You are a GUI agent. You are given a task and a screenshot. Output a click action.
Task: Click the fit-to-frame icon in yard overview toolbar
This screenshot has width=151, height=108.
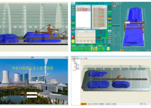(x=85, y=58)
